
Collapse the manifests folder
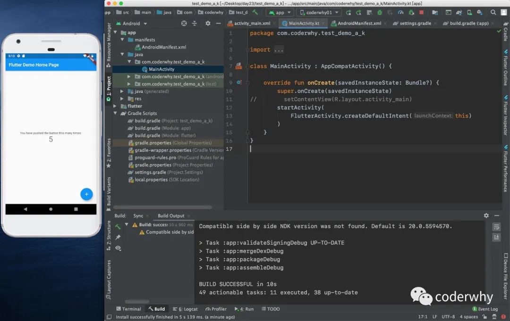(x=122, y=40)
